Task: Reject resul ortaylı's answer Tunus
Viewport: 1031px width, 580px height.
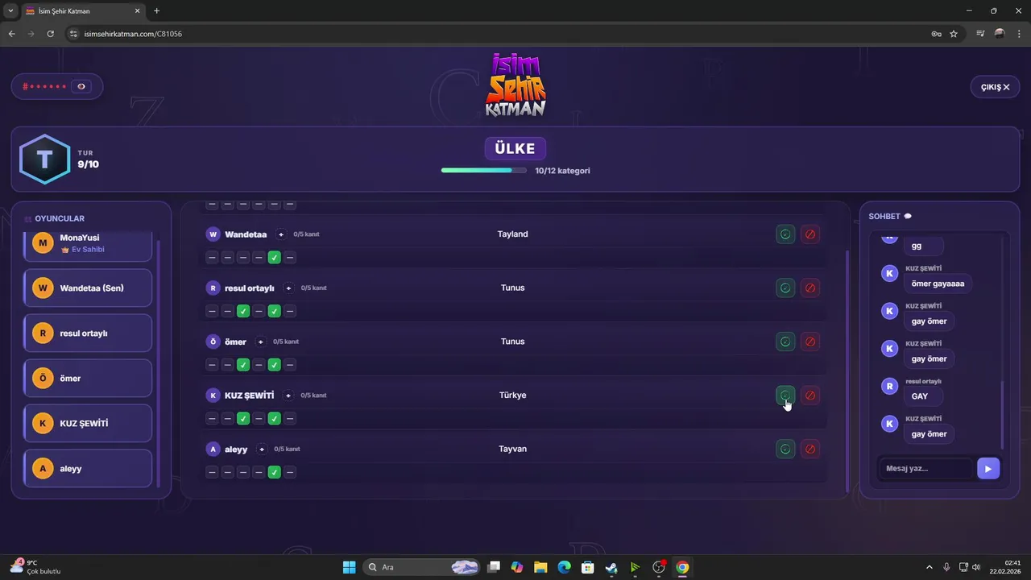Action: [810, 288]
